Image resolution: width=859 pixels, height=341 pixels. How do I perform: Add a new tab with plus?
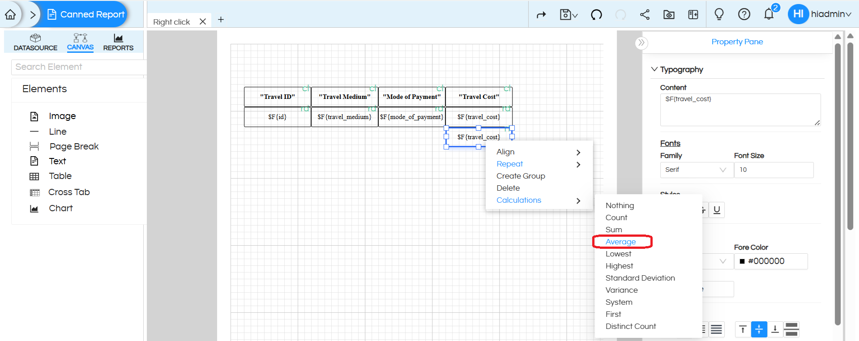(221, 20)
